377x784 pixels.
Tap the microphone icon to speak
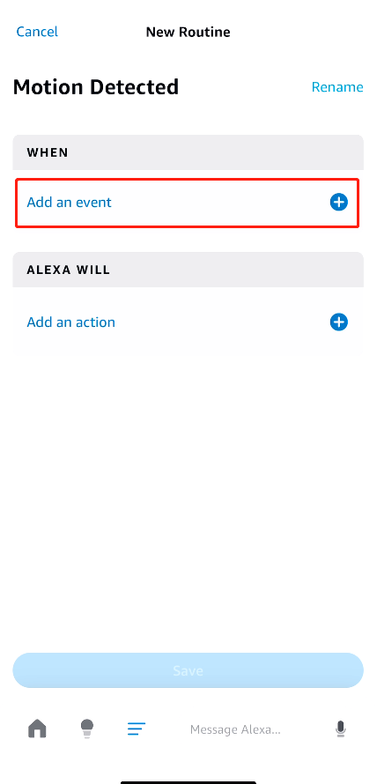click(x=341, y=729)
